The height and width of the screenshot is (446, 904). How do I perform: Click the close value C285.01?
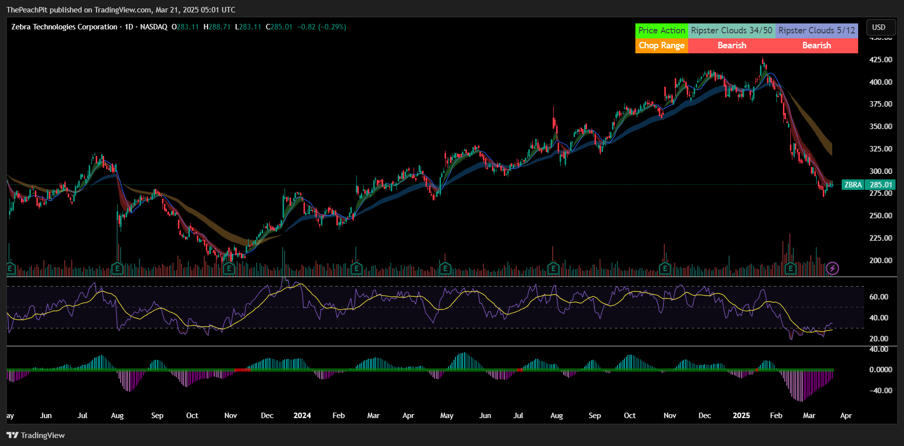point(279,27)
